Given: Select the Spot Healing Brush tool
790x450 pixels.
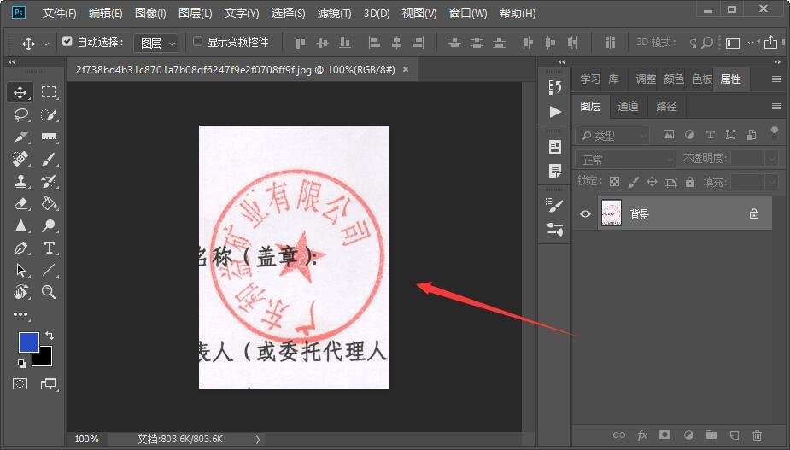Looking at the screenshot, I should coord(20,159).
